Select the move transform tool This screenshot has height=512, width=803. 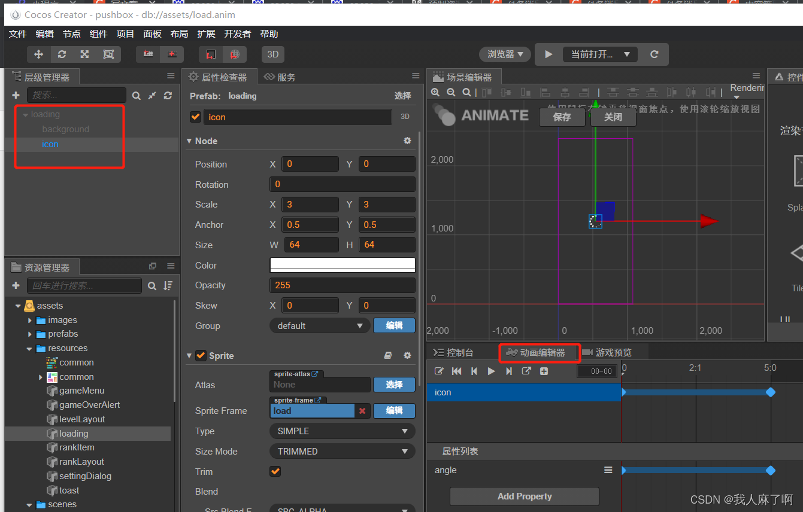(x=39, y=54)
